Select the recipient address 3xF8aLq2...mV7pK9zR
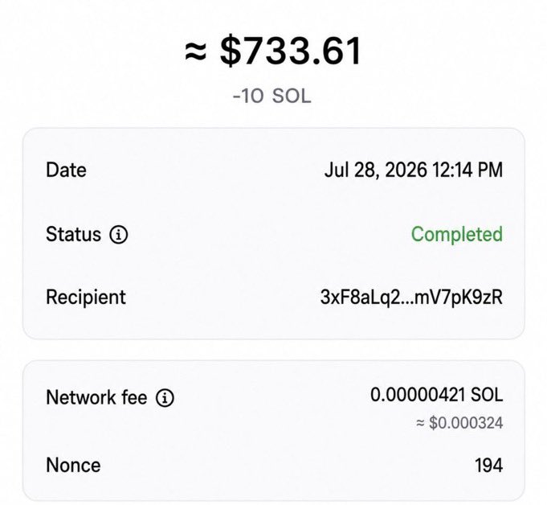Screen dimensions: 547x505 point(411,298)
